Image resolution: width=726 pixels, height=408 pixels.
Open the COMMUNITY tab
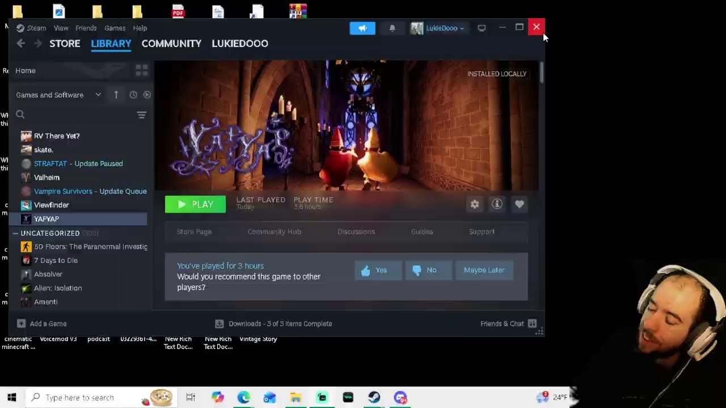tap(171, 44)
